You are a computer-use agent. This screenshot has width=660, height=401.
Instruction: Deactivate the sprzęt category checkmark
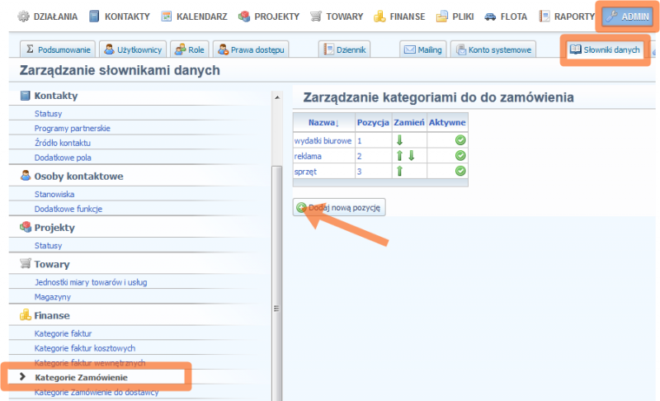click(x=460, y=171)
